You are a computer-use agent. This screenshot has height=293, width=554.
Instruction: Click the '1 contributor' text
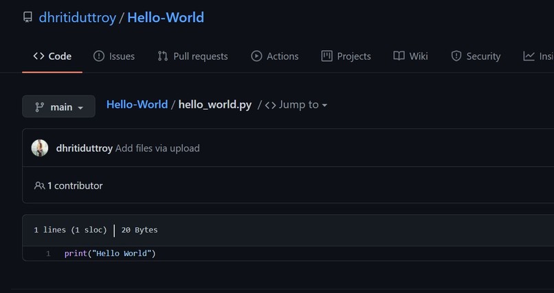coord(75,186)
